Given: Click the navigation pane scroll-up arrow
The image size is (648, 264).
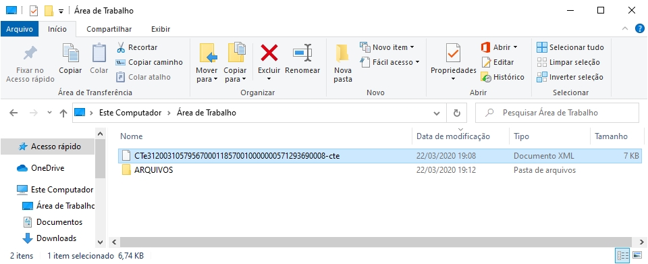Looking at the screenshot, I should [x=101, y=134].
